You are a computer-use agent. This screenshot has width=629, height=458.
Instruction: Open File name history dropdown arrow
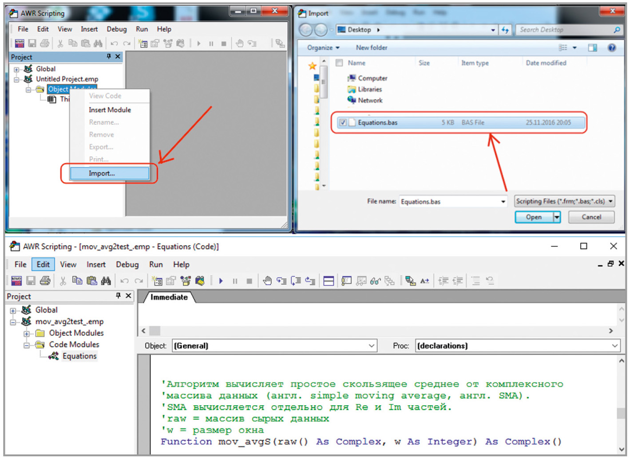(x=503, y=202)
